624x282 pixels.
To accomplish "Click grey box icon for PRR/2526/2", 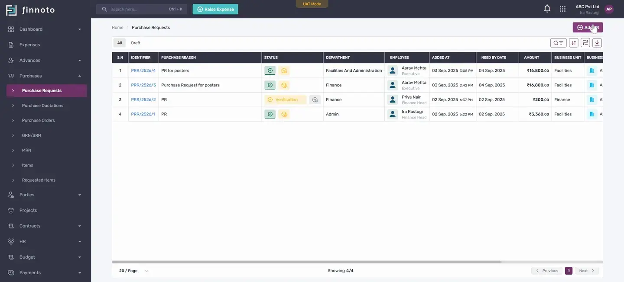I will [x=315, y=99].
